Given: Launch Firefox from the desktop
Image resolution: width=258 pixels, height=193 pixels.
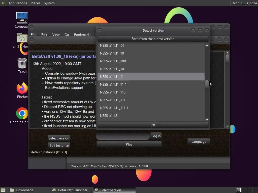Looking at the screenshot, I should [22, 88].
